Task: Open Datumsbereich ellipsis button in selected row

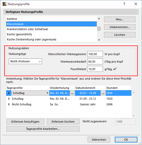Action: coord(103,93)
